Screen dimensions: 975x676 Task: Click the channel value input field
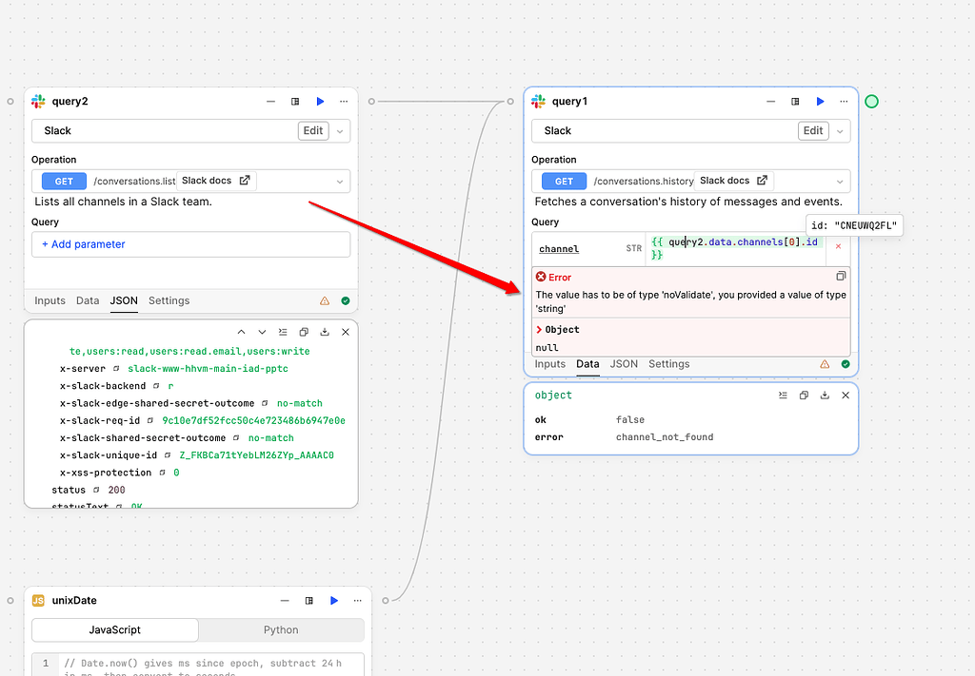tap(736, 248)
